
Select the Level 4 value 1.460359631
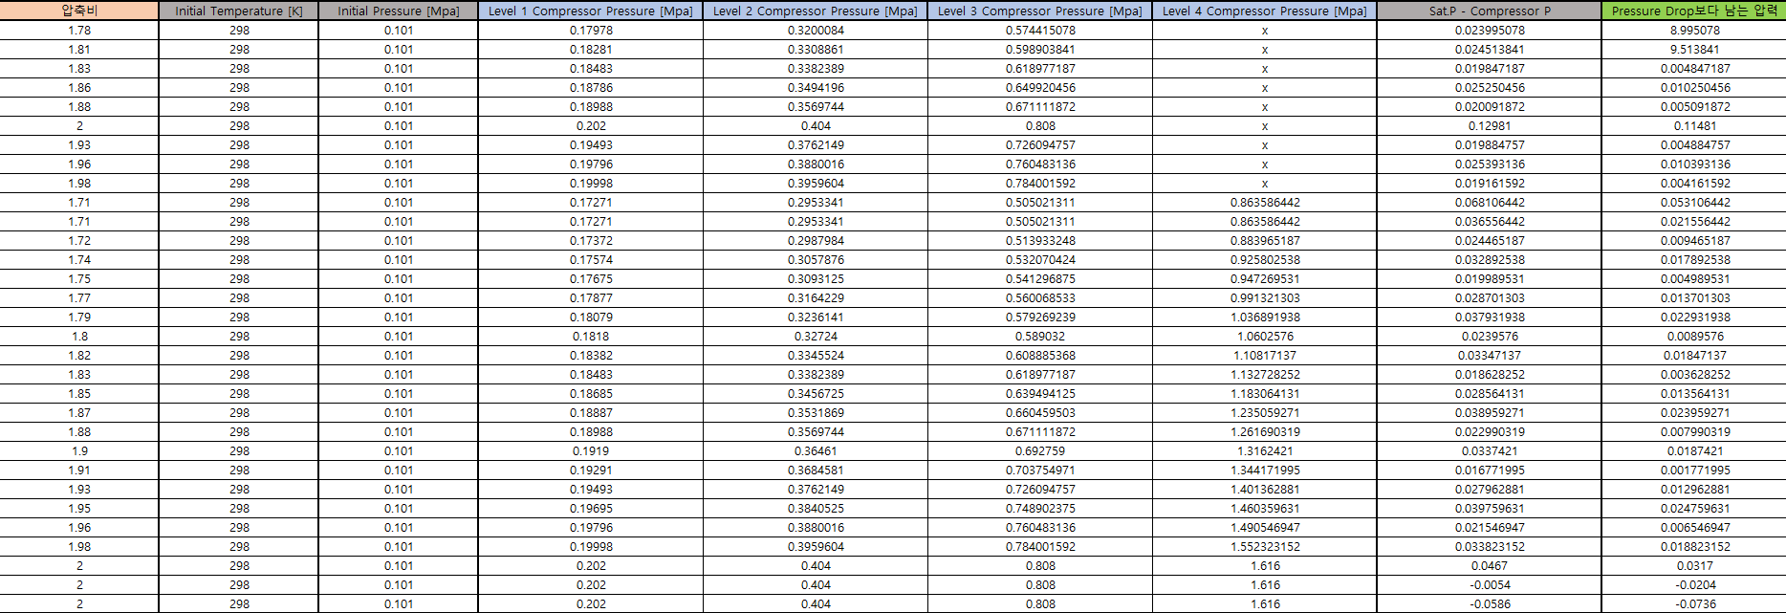tap(1265, 508)
